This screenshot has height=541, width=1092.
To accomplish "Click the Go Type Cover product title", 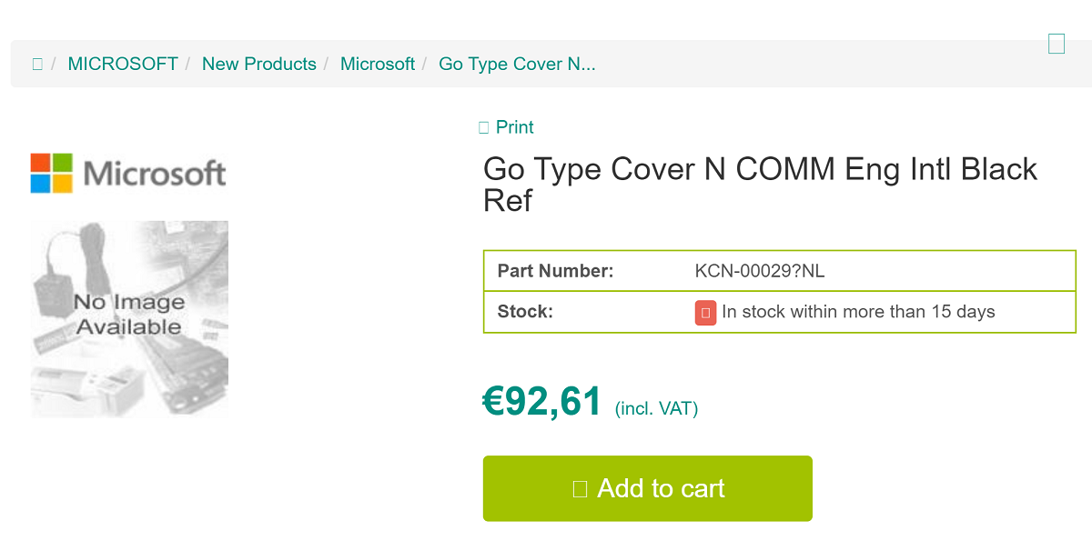I will point(760,184).
